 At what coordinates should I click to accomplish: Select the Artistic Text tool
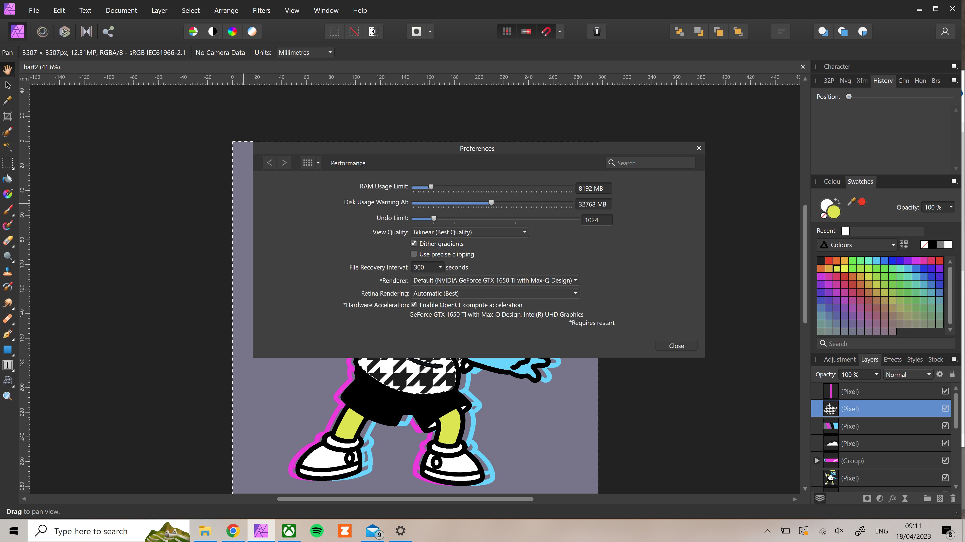[8, 365]
